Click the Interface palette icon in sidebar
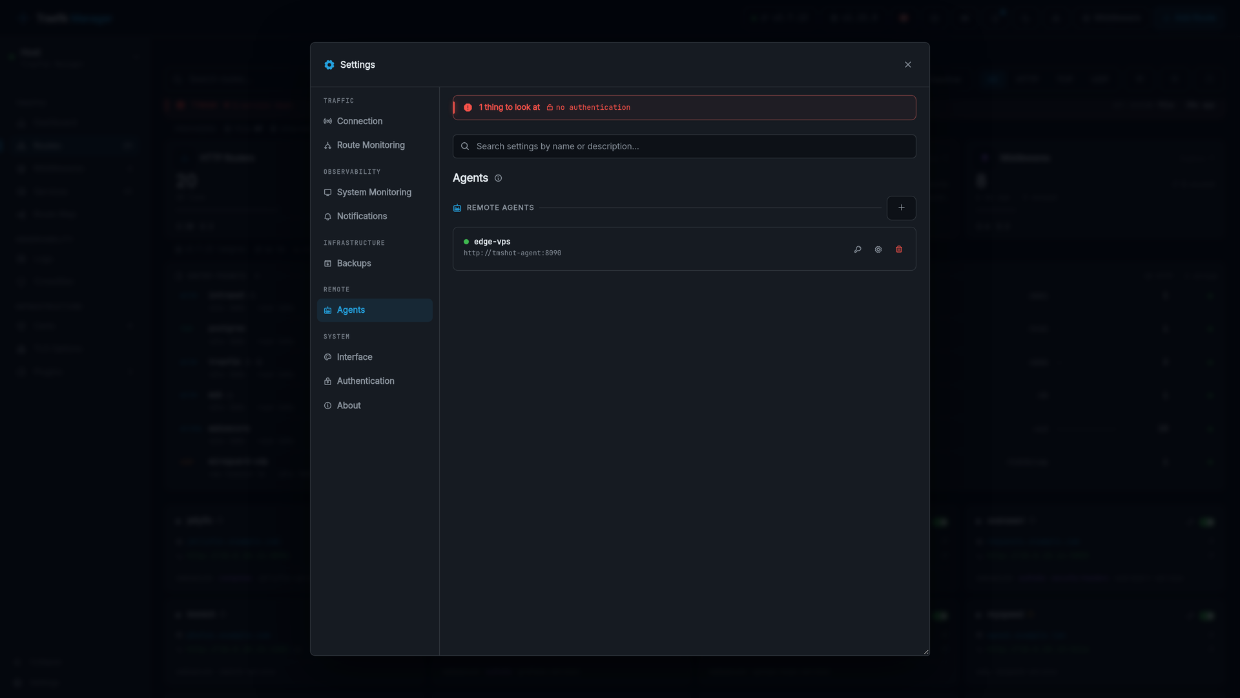 pos(327,357)
